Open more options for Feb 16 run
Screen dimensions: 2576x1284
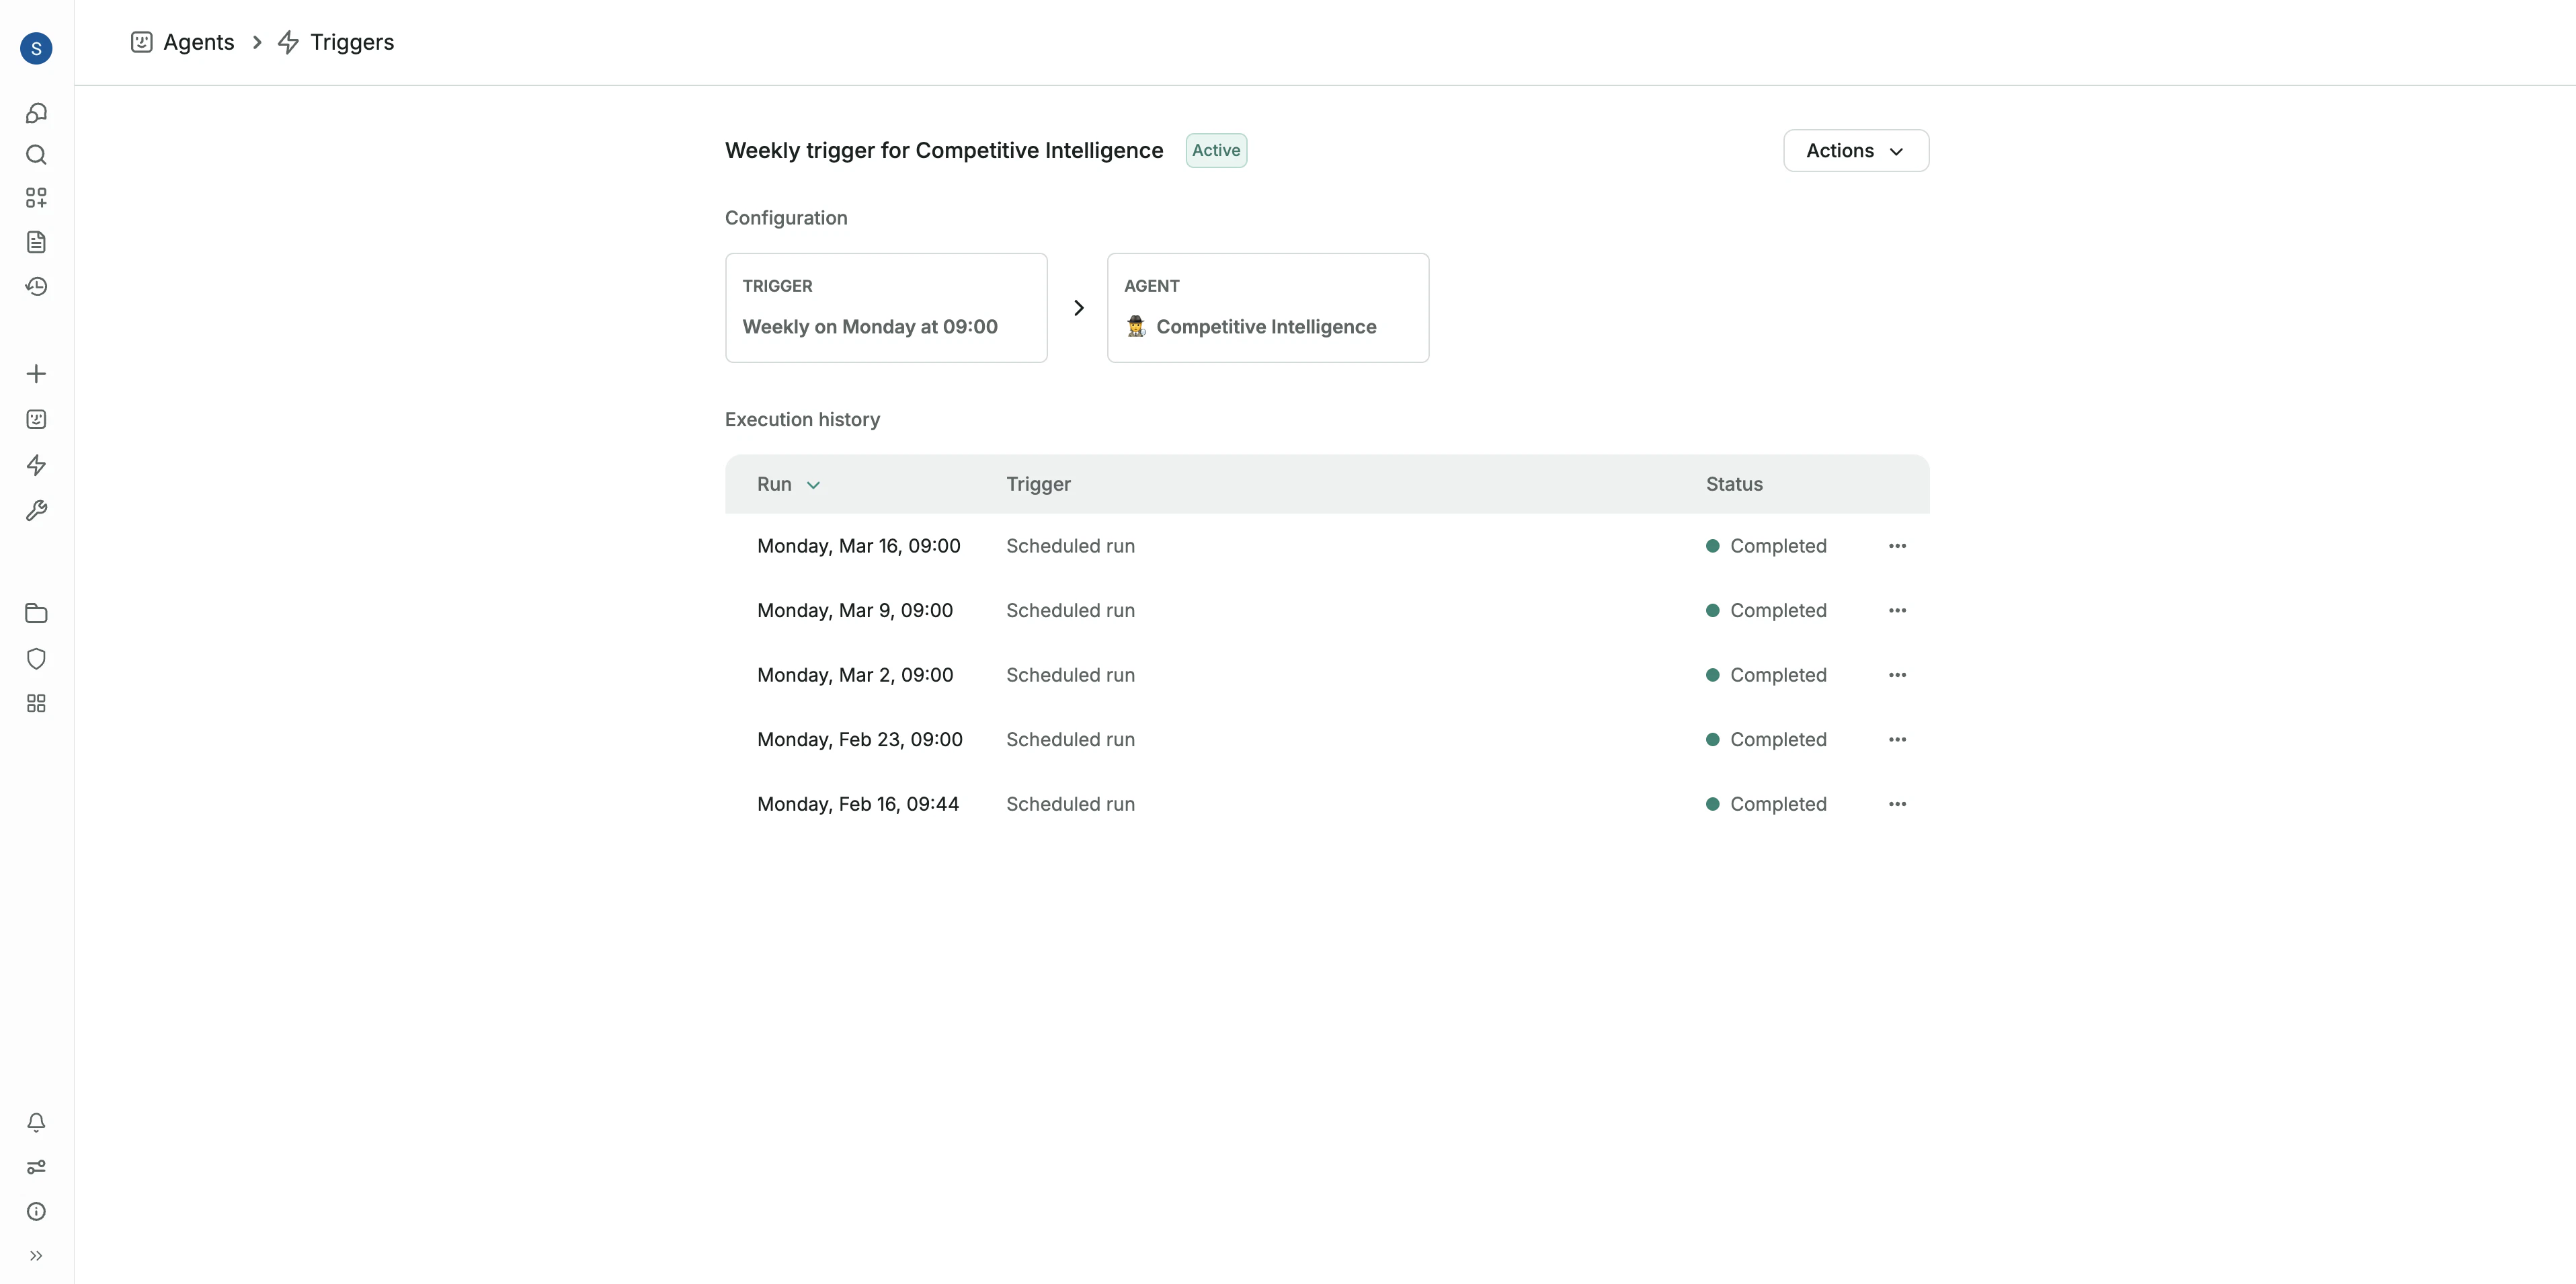pos(1897,804)
